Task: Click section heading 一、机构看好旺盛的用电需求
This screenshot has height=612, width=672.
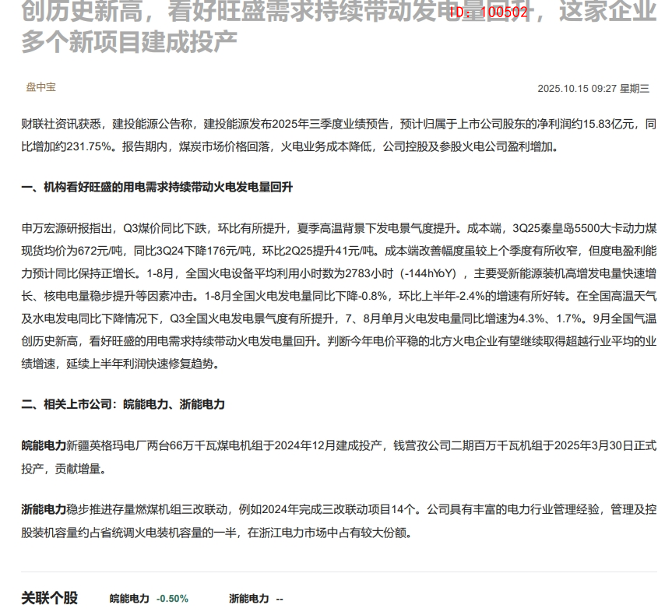Action: pyautogui.click(x=157, y=188)
